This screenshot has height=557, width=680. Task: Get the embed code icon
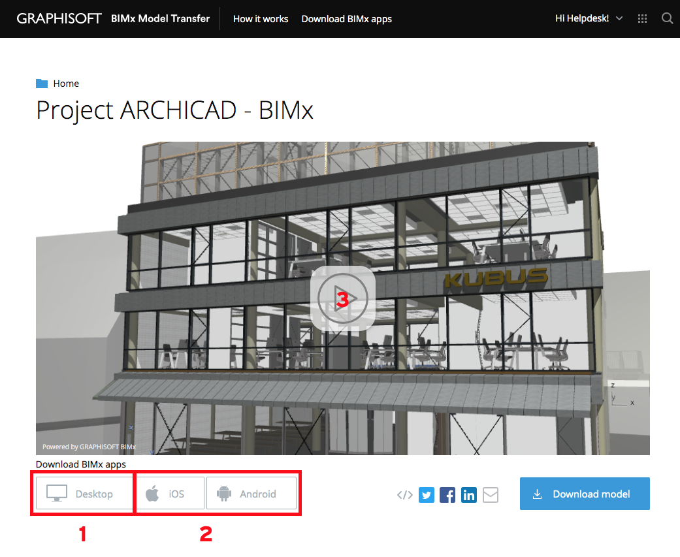(x=404, y=494)
